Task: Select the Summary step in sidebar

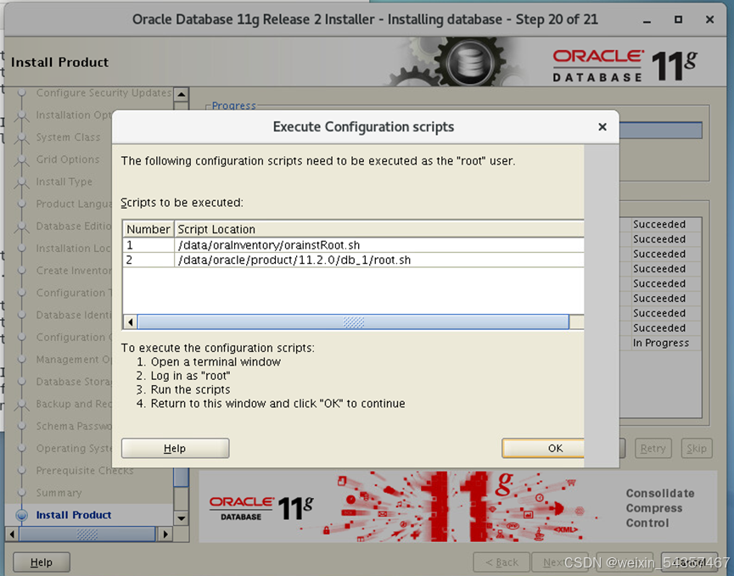Action: (59, 493)
